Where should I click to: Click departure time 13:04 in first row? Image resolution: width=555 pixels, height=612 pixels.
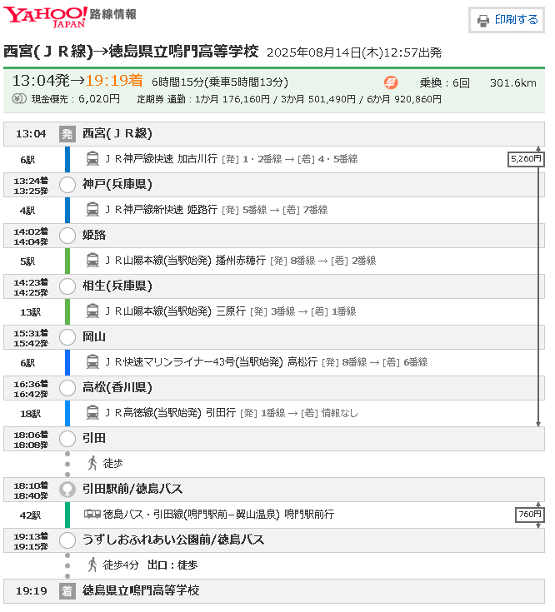click(31, 134)
